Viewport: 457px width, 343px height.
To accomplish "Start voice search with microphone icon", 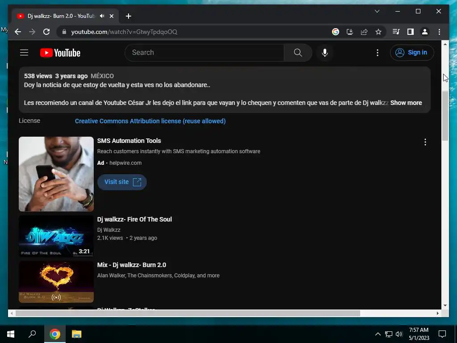I will (325, 53).
